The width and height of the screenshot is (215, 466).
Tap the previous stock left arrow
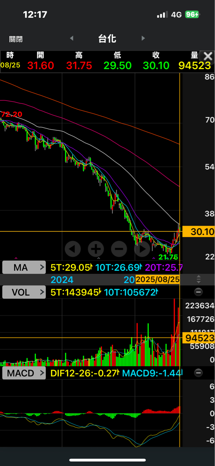[x=72, y=38]
